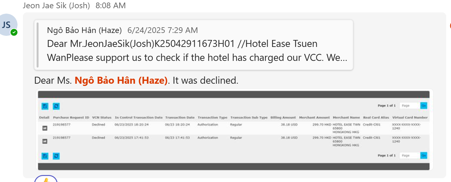Screen dimensions: 451x182
Task: Open detail icon for 18:20:24 transaction
Action: coord(45,128)
